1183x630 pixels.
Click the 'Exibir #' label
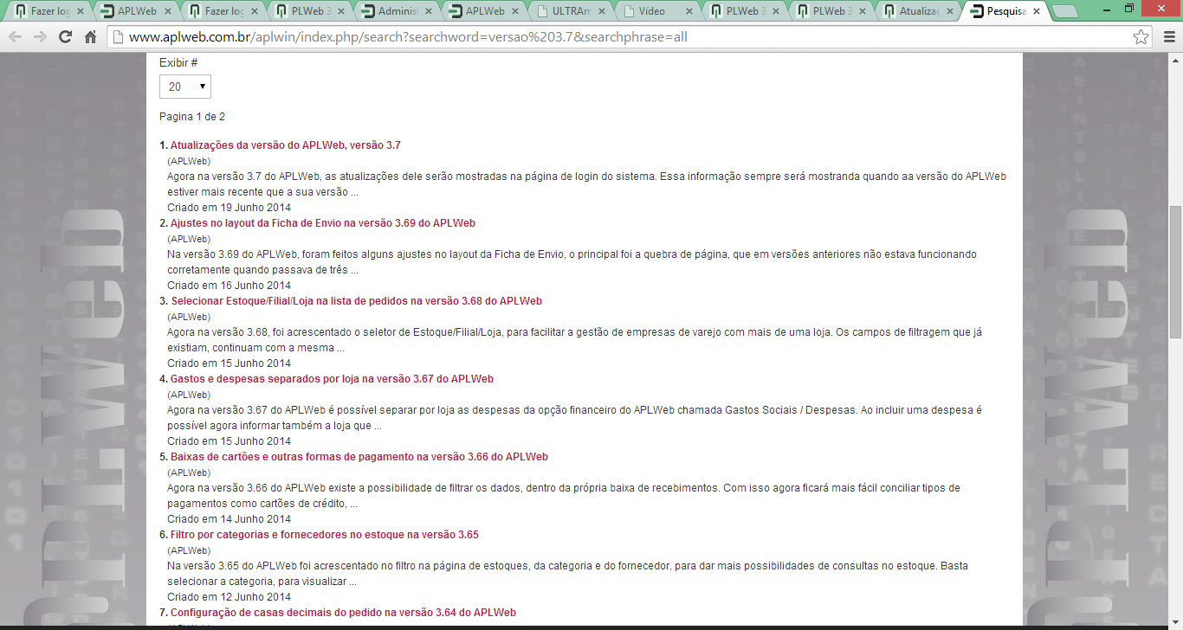pyautogui.click(x=178, y=63)
